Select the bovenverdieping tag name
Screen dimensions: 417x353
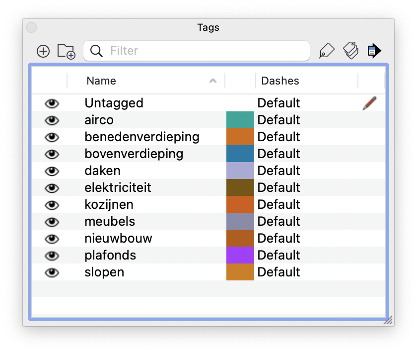pos(134,154)
